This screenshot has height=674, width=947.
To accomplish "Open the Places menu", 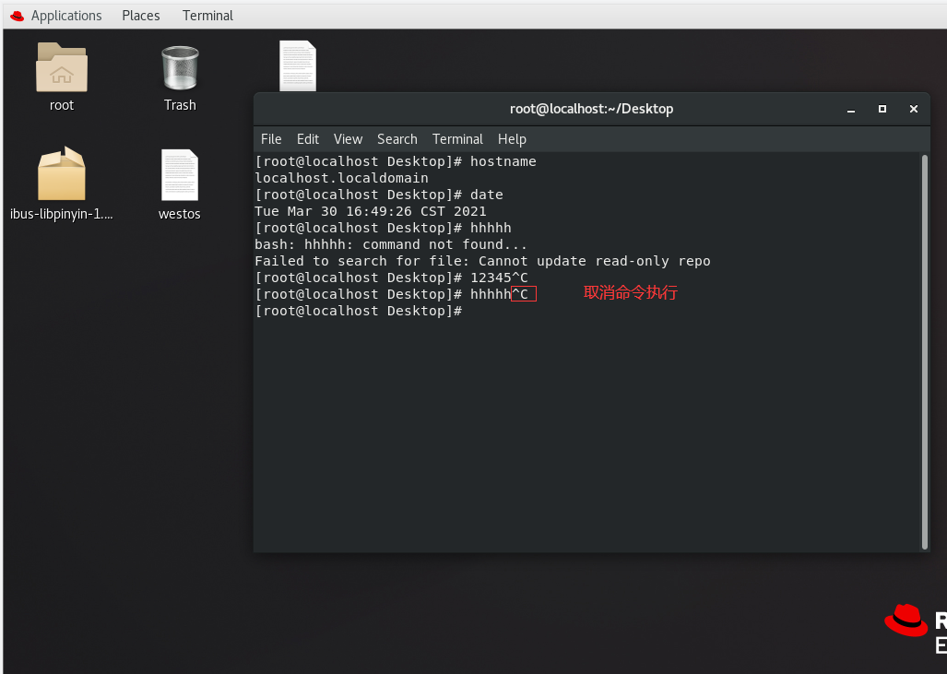I will coord(141,16).
